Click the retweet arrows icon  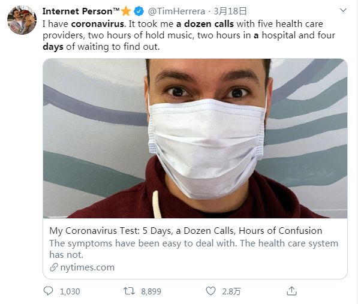click(x=129, y=291)
